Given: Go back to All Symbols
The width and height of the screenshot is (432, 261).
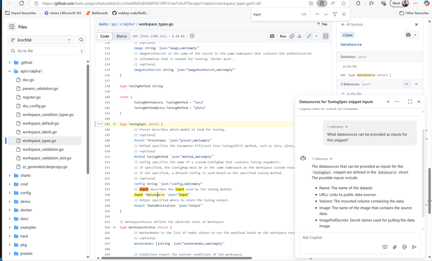Looking at the screenshot, I should [352, 25].
